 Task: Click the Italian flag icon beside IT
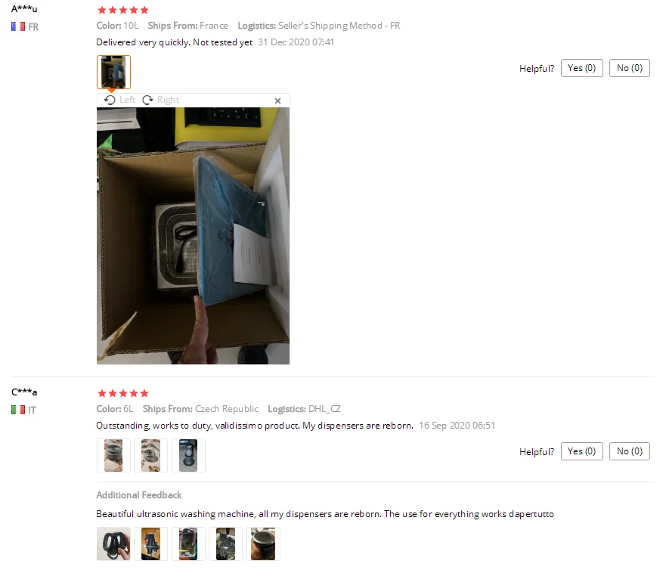click(18, 410)
